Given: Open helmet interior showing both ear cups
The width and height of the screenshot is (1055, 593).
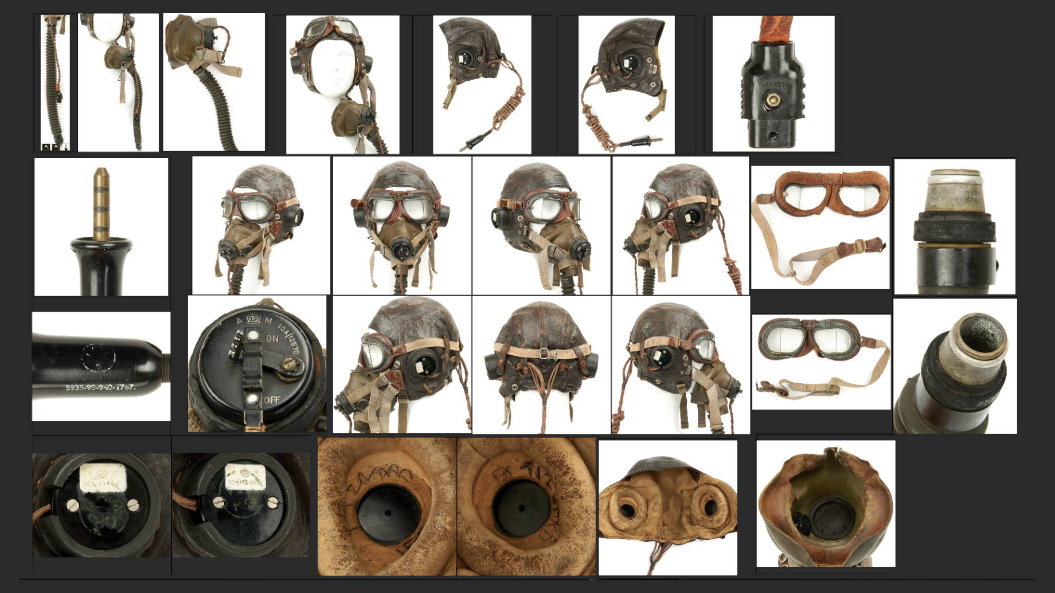Looking at the screenshot, I should tap(667, 507).
